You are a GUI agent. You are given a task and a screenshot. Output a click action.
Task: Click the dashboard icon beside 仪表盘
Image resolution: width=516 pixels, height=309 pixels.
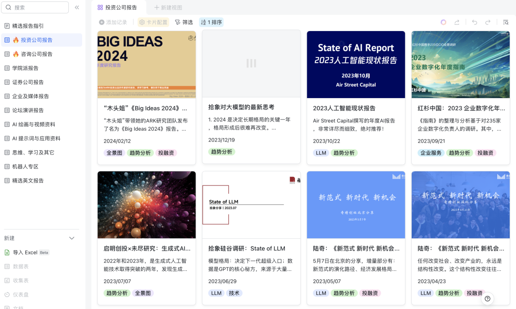[x=7, y=295]
